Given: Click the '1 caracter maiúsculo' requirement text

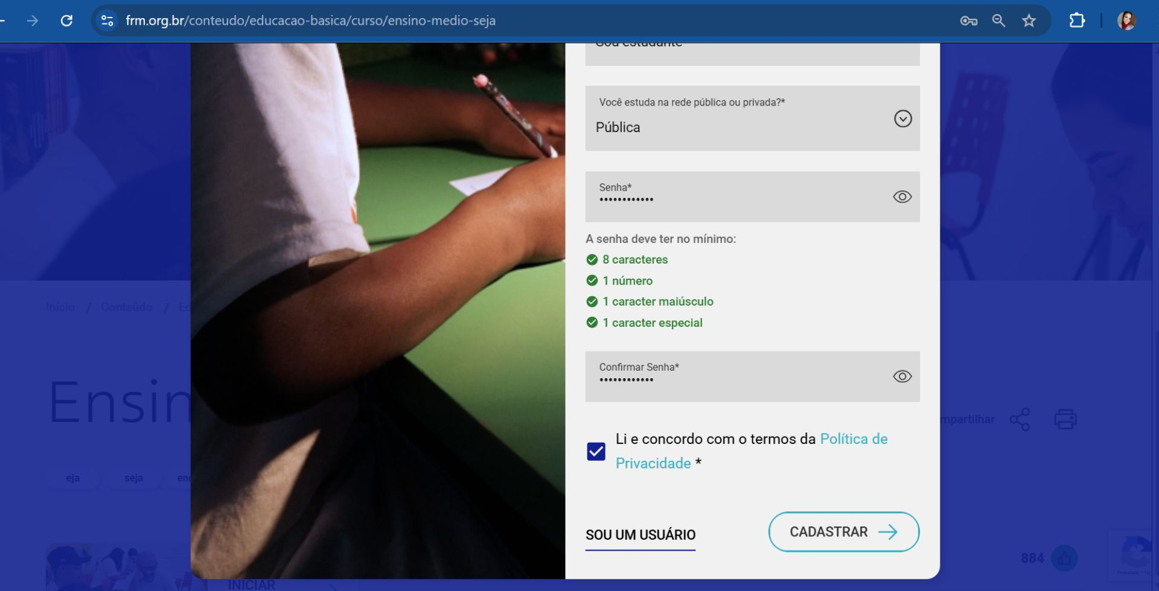Looking at the screenshot, I should [657, 302].
